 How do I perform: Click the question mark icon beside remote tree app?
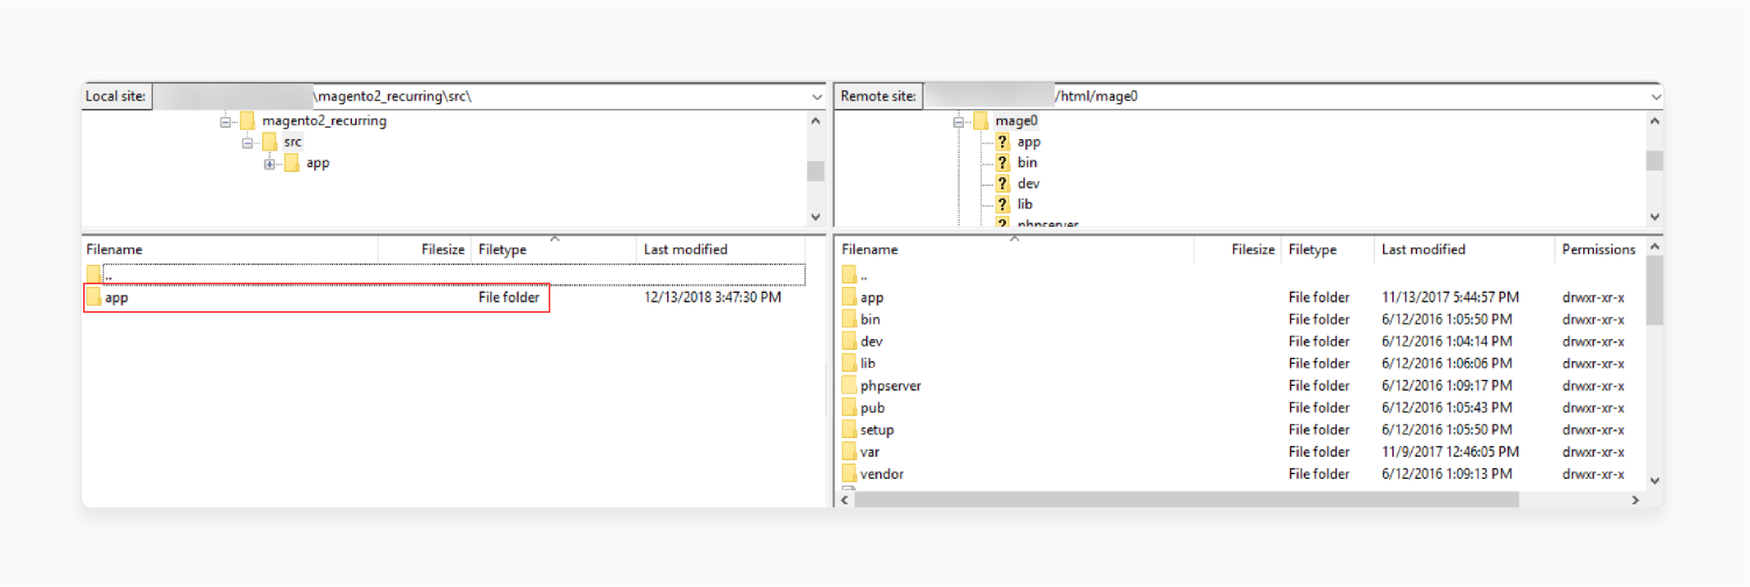[1002, 142]
